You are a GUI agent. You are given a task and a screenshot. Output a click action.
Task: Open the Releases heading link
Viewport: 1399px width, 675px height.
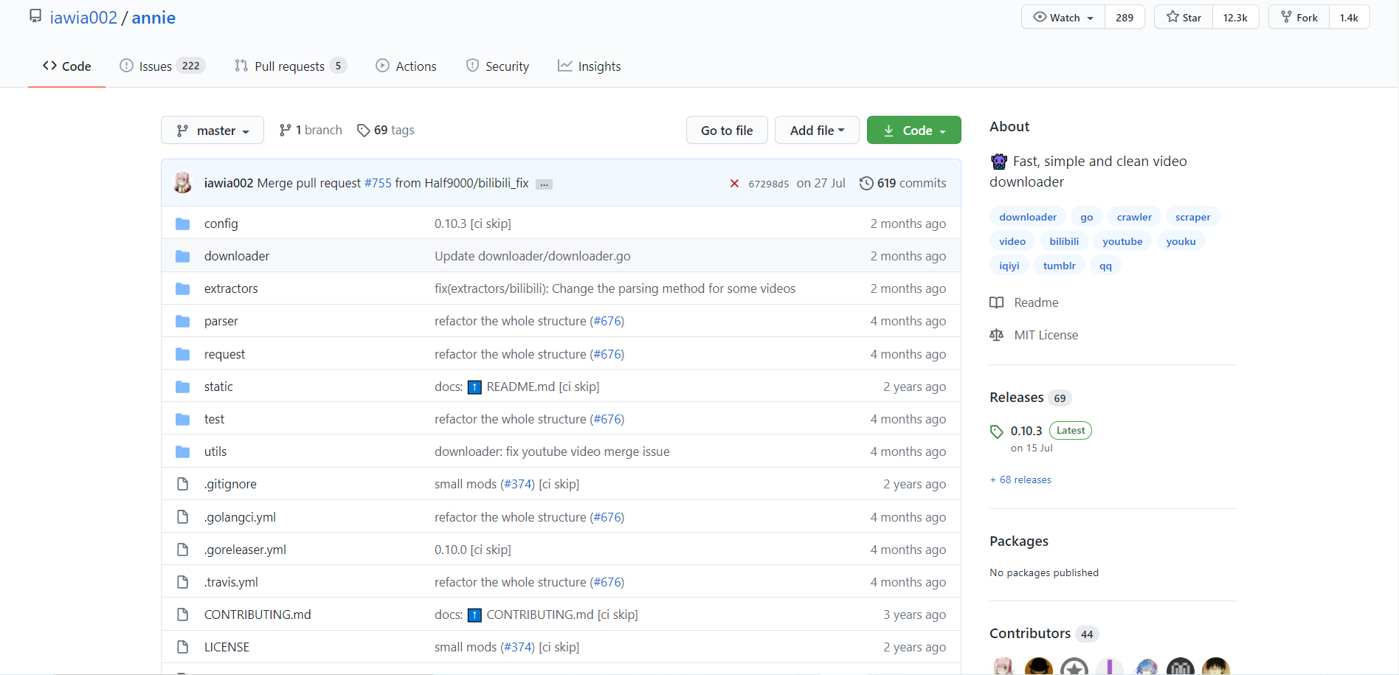click(x=1017, y=398)
